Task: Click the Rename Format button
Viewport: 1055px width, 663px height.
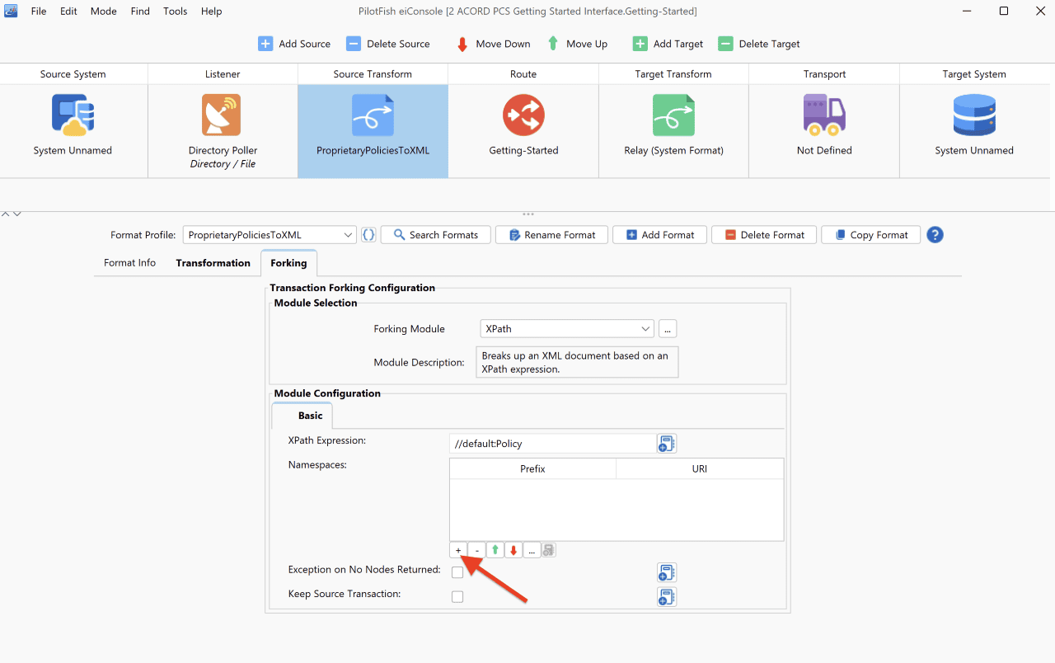Action: coord(551,235)
